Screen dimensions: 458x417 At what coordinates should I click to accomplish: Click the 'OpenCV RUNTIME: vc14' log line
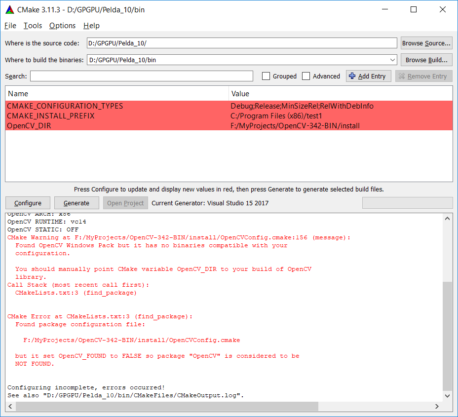pyautogui.click(x=47, y=222)
